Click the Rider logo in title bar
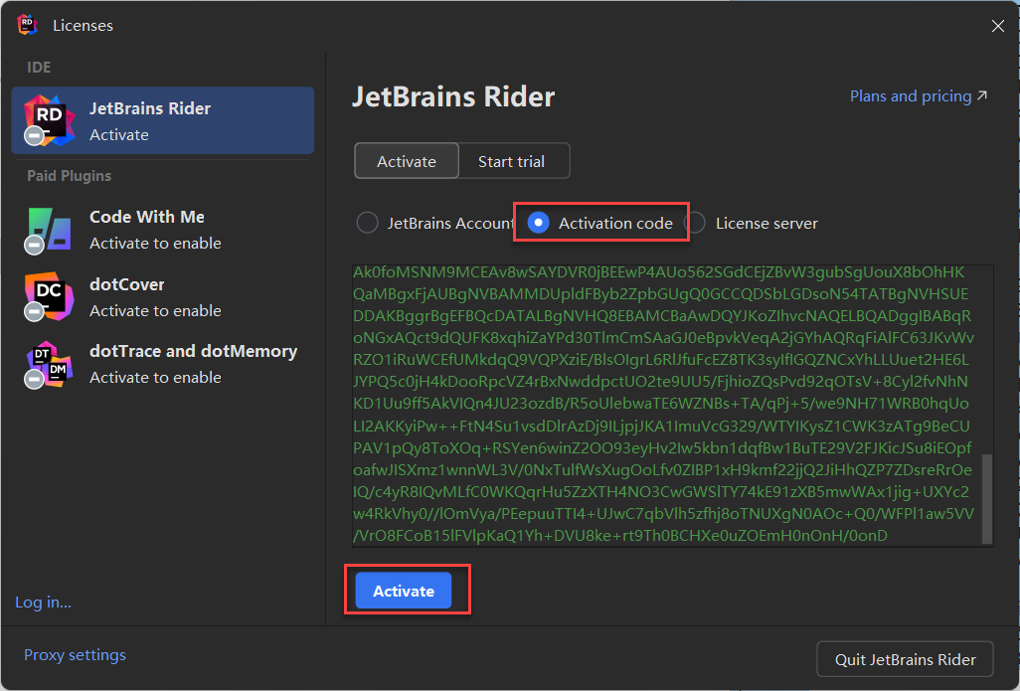This screenshot has height=691, width=1020. [x=27, y=26]
